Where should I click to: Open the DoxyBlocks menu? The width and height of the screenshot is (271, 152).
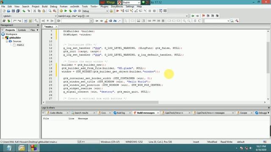point(117,7)
